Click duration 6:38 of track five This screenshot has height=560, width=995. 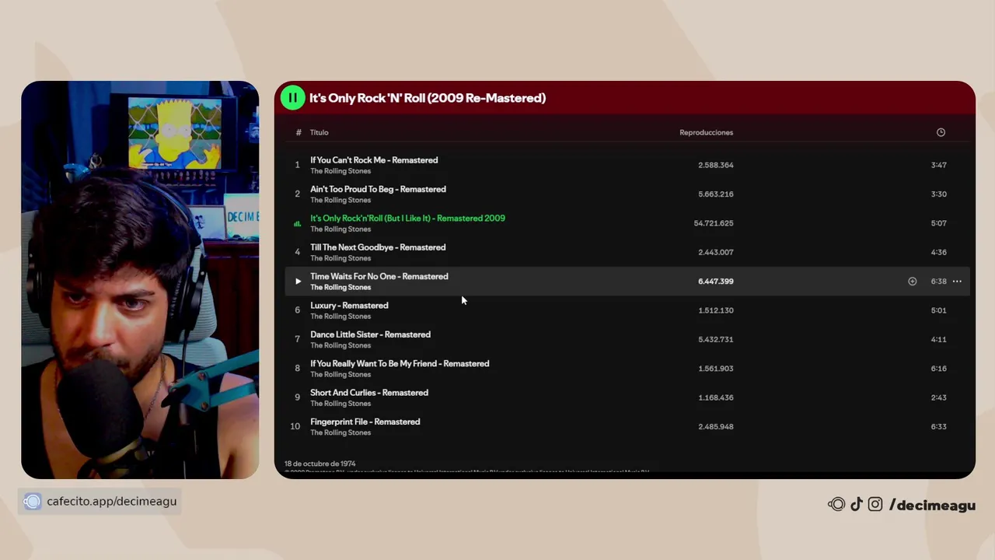pos(939,282)
